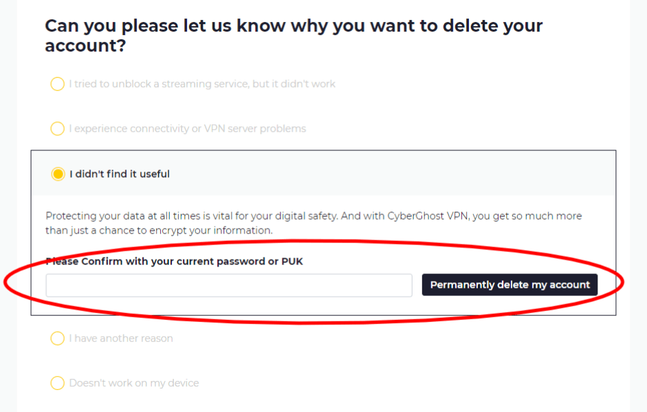Click the password or PUK input field
Image resolution: width=647 pixels, height=412 pixels.
pos(229,285)
